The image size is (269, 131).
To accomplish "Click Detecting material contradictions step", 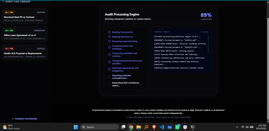I will (121, 77).
